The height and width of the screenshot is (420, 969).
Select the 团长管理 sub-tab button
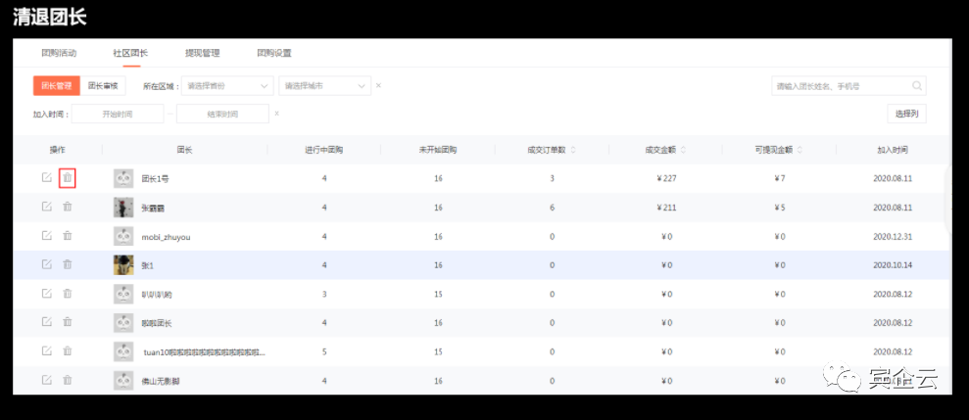coord(57,86)
